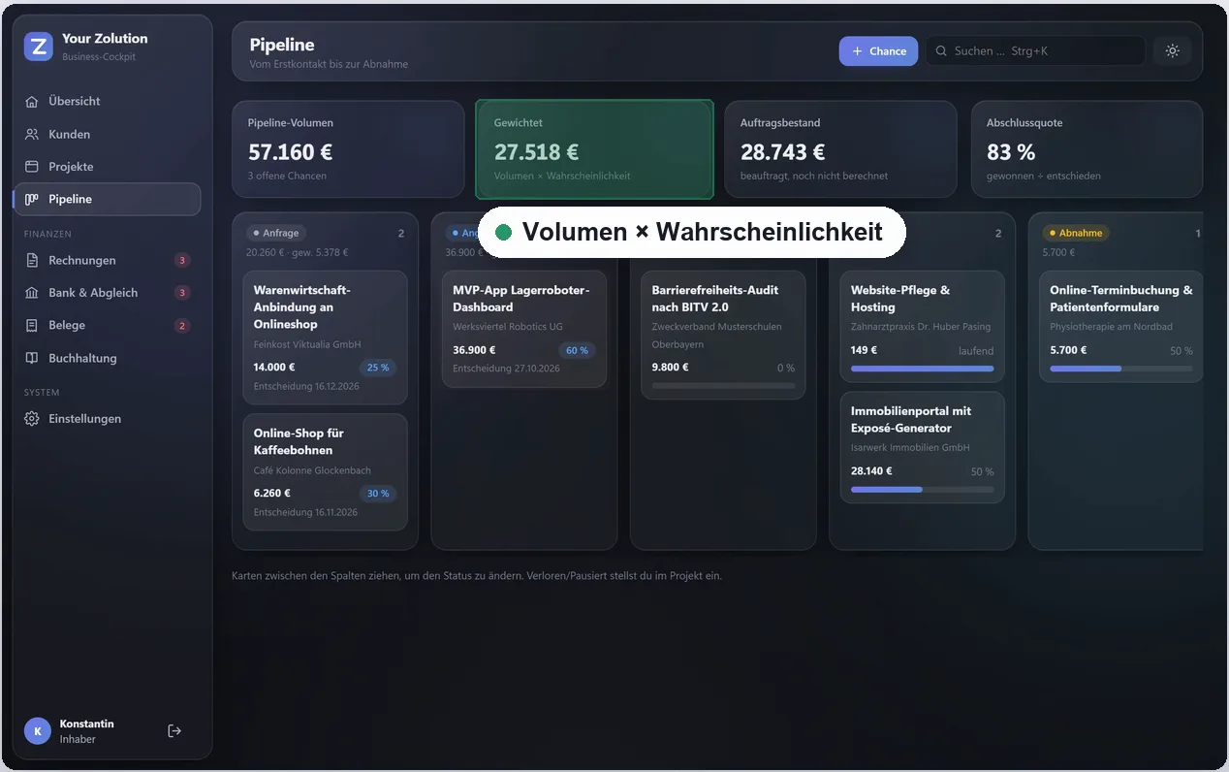
Task: Click the 25 % probability badge
Action: (378, 368)
